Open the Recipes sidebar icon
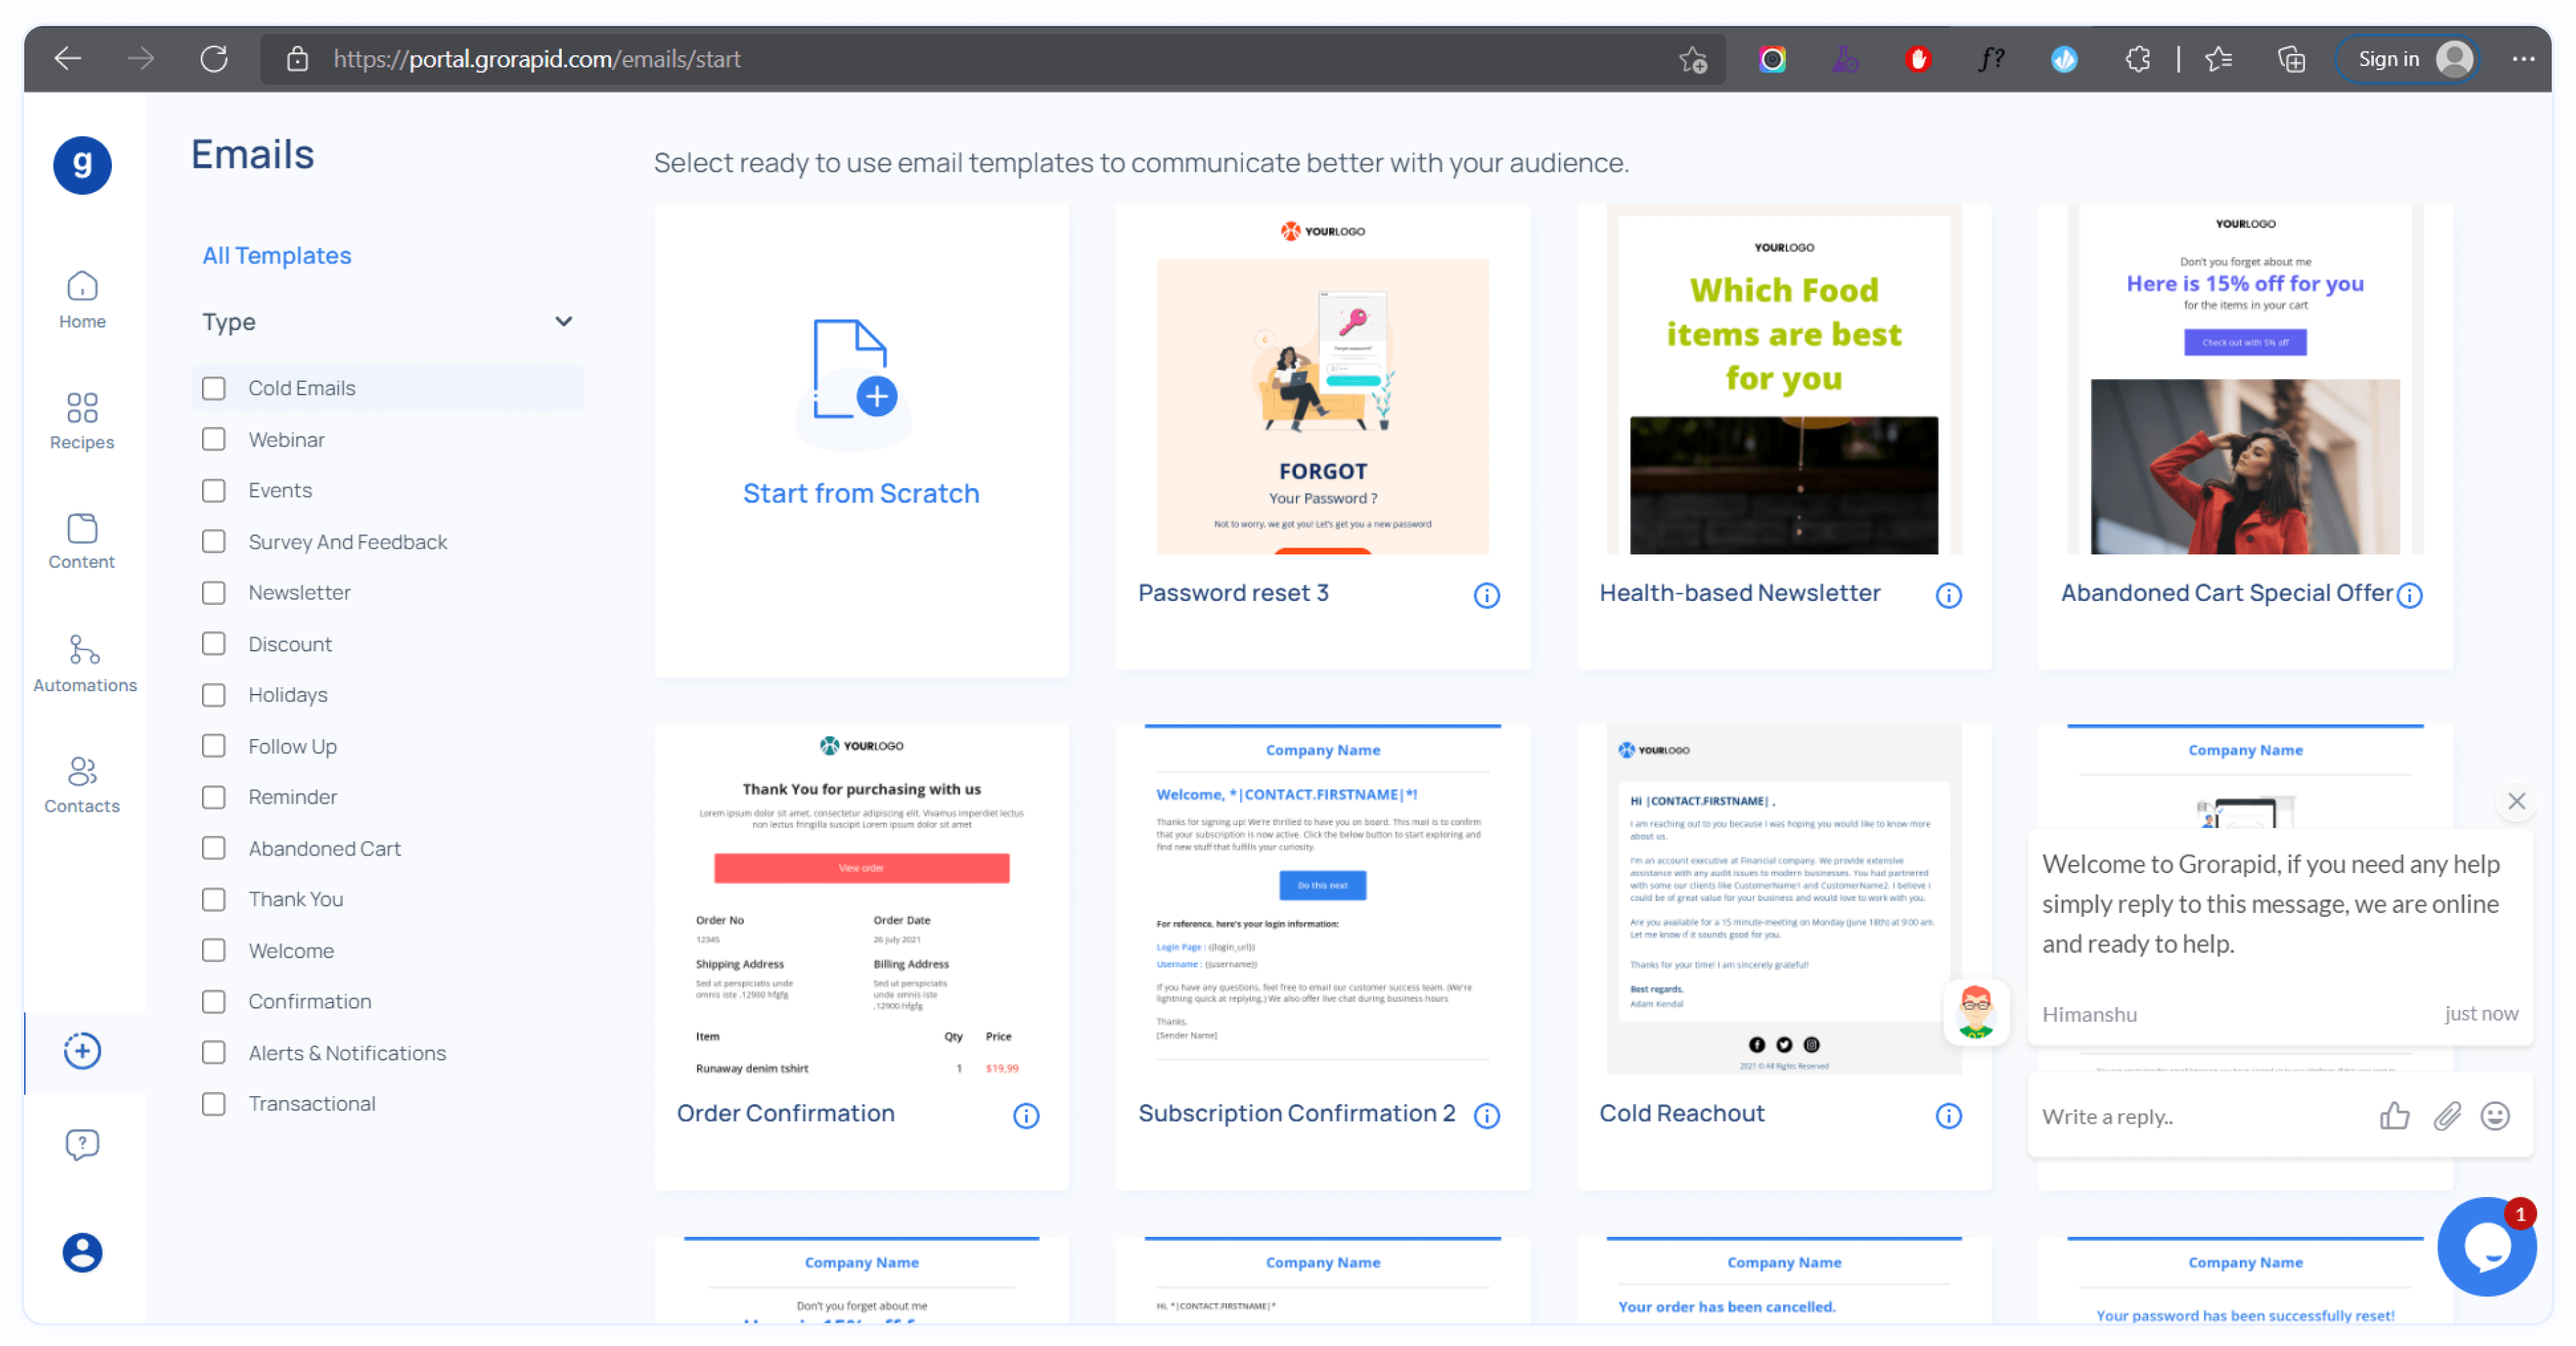The width and height of the screenshot is (2576, 1346). point(82,420)
